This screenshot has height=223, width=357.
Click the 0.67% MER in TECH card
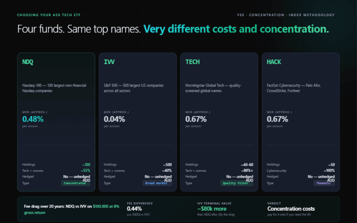[x=196, y=119]
